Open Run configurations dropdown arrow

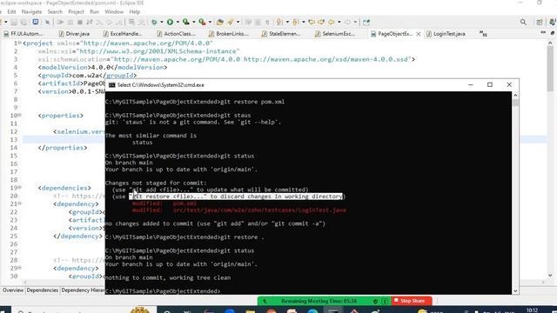(178, 22)
